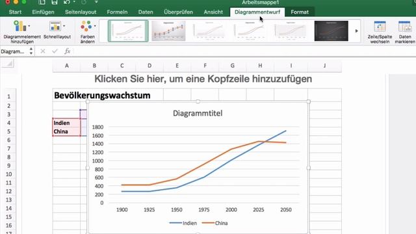Choose the fifth chart style thumbnail
The image size is (416, 234).
click(291, 31)
